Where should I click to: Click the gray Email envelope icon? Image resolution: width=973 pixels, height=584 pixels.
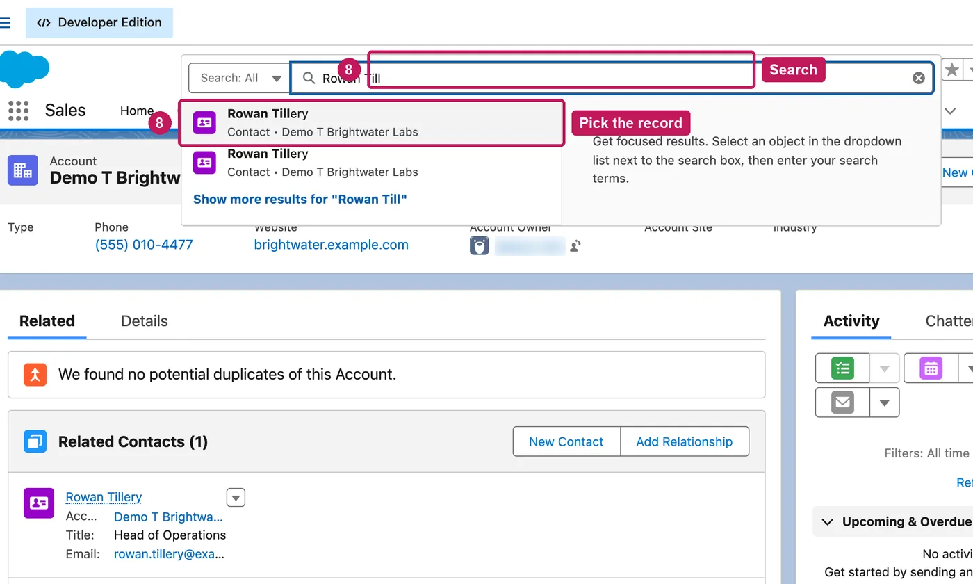pyautogui.click(x=842, y=402)
